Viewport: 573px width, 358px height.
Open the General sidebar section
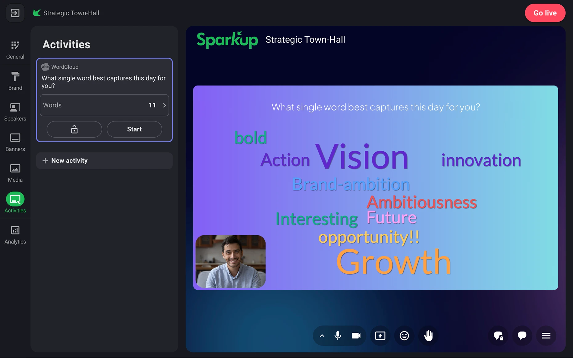tap(15, 50)
